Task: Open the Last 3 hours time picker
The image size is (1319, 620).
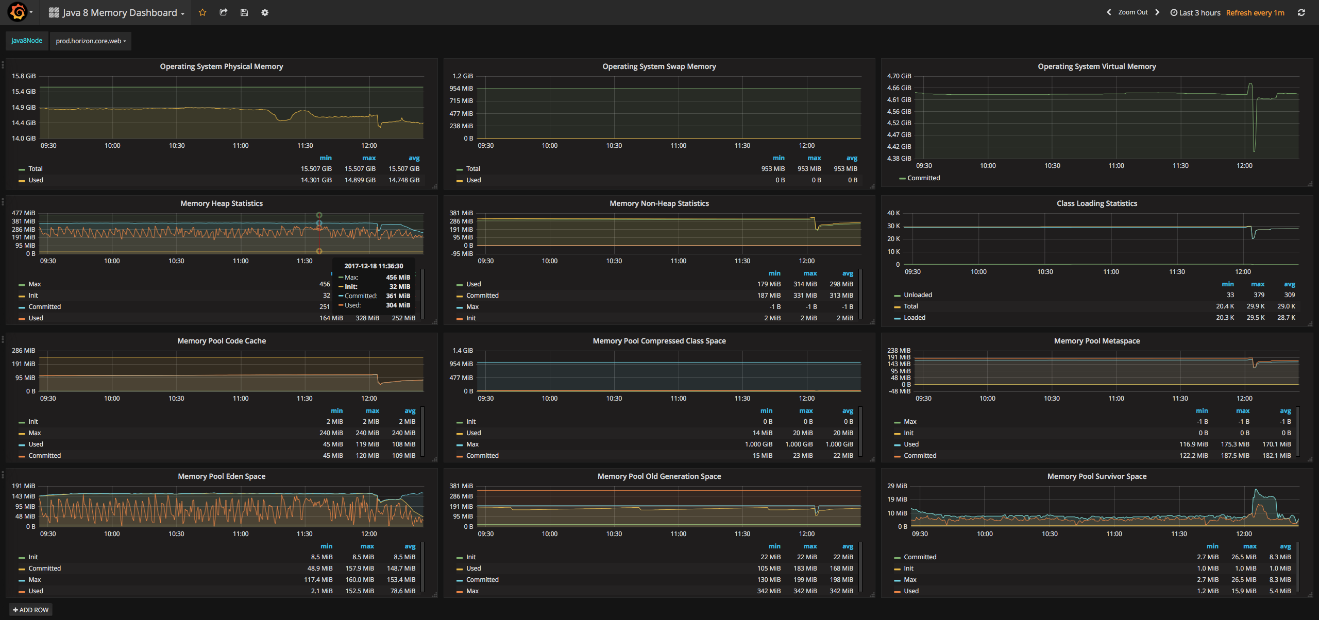Action: 1195,12
